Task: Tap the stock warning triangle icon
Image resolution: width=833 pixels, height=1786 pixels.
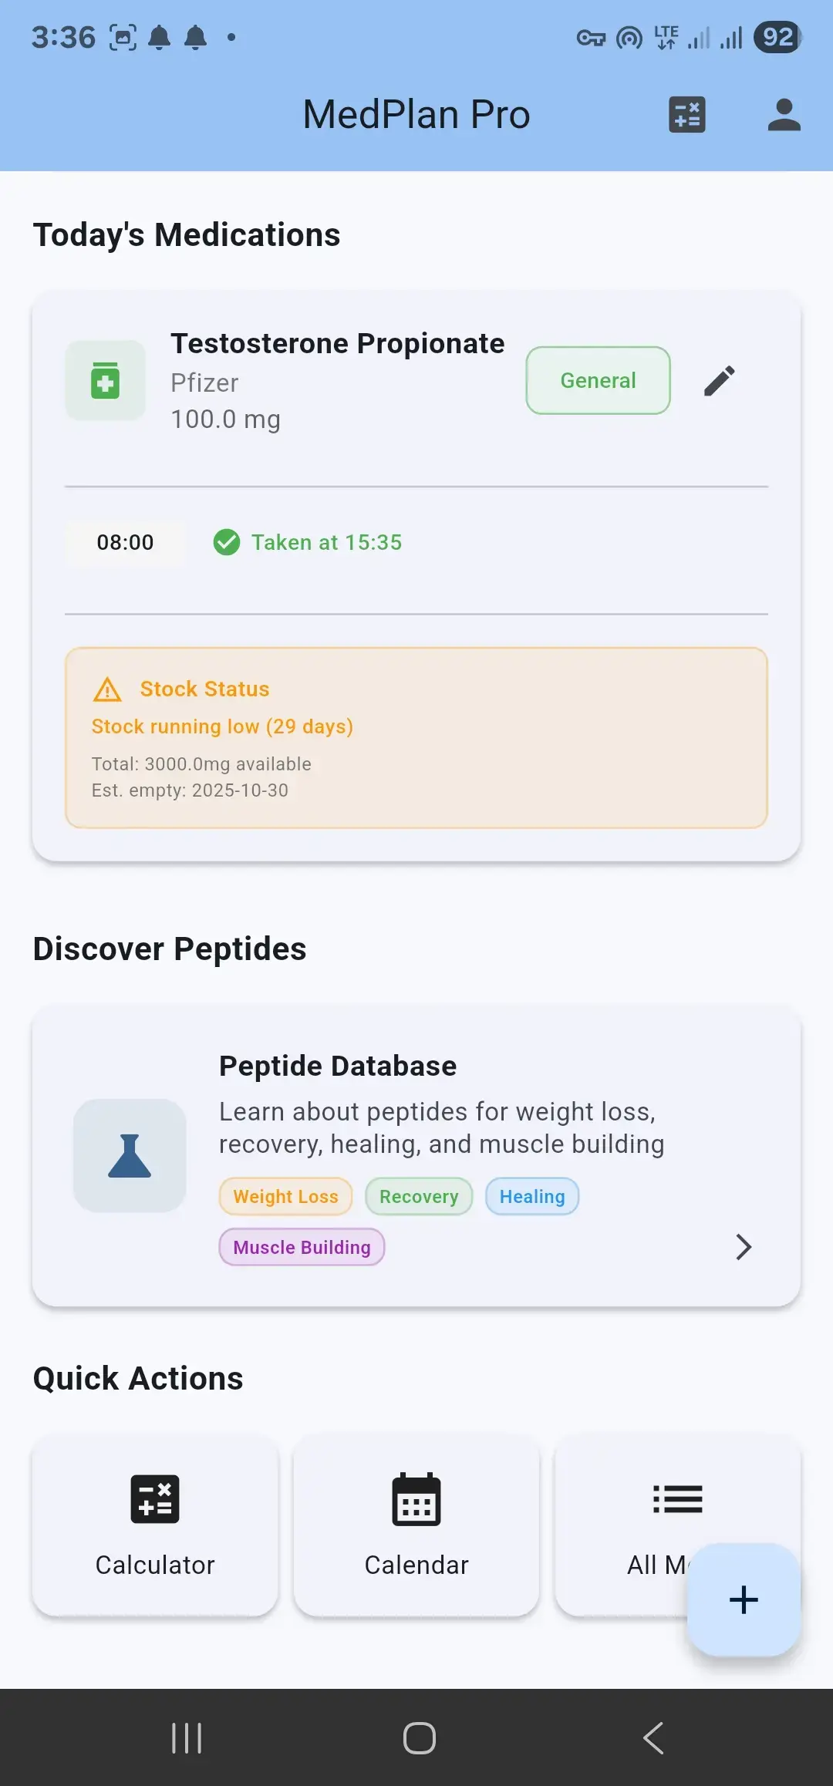Action: pos(107,689)
